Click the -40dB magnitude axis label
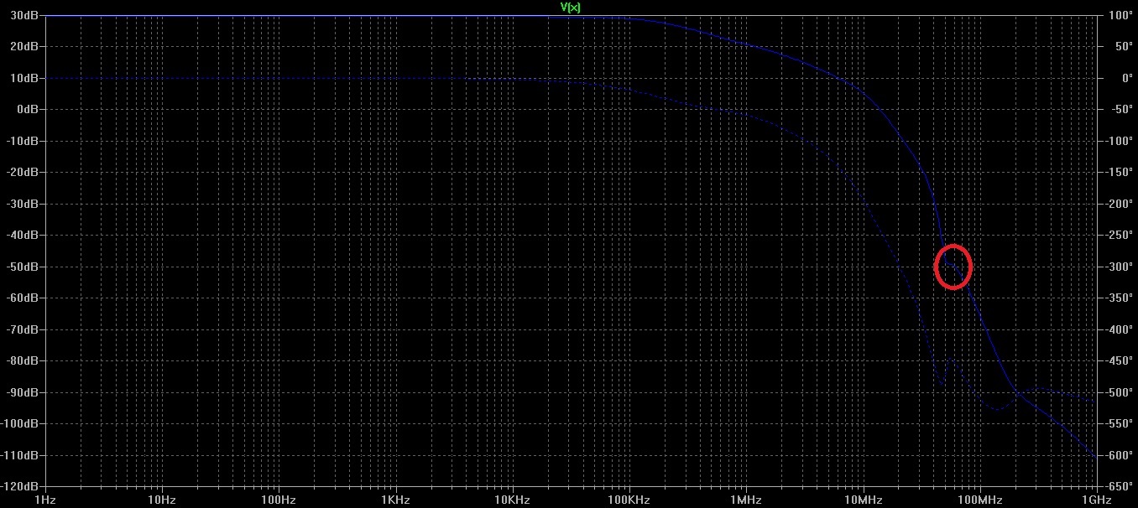1138x508 pixels. pyautogui.click(x=23, y=235)
